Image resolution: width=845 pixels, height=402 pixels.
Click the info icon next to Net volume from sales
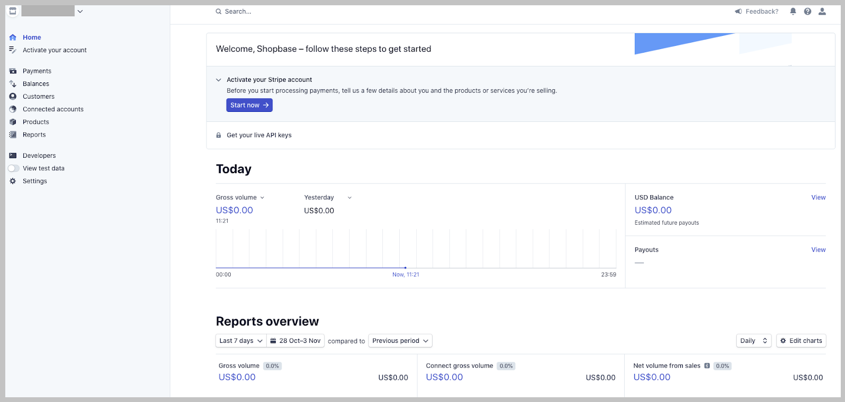tap(707, 366)
